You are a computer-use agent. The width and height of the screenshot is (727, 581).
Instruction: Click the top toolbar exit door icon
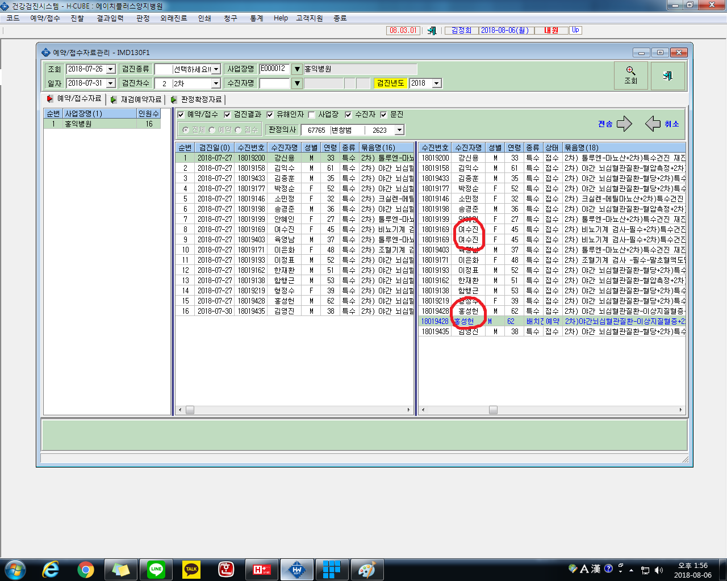pyautogui.click(x=432, y=31)
